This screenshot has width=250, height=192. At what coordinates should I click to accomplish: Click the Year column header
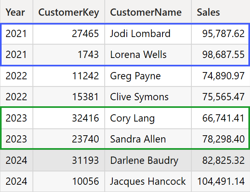(x=16, y=12)
